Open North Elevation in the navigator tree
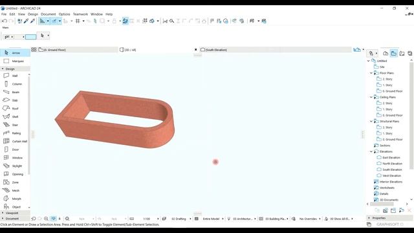The width and height of the screenshot is (414, 233). point(392,164)
